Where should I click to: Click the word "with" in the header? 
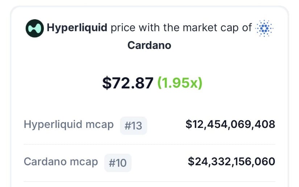coord(149,28)
